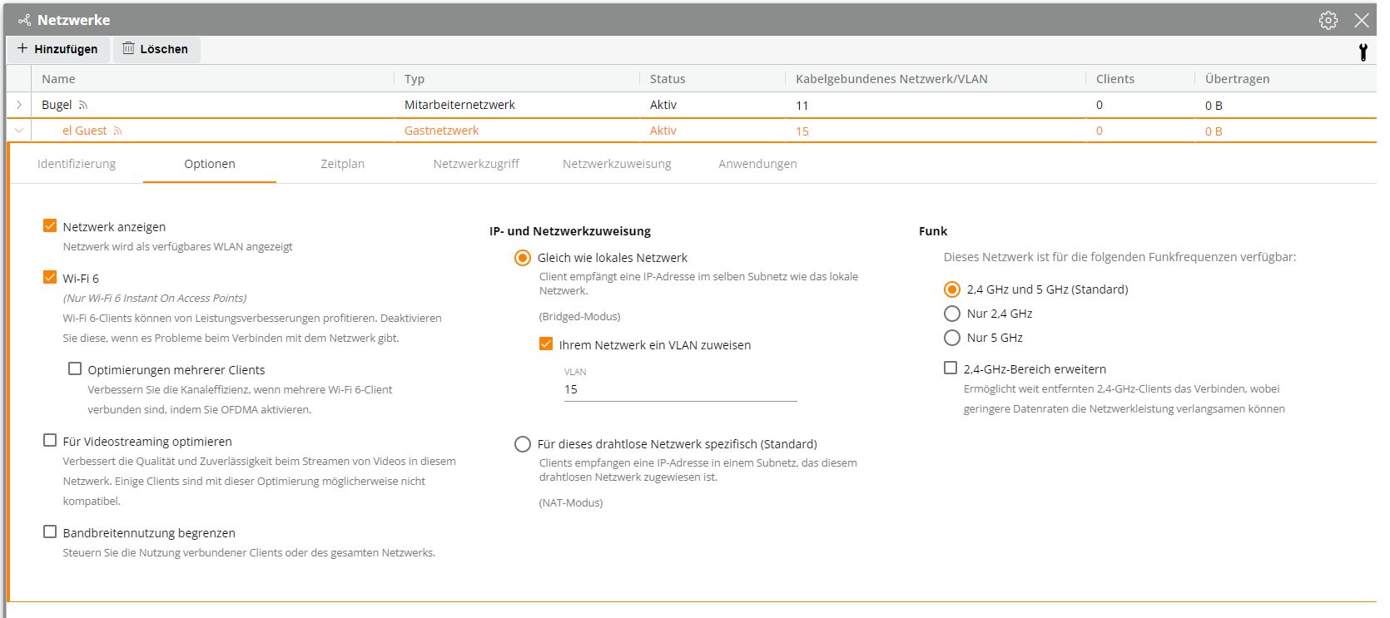Enable Für Videostreaming optimieren
Screen dimensions: 1390x618
[50, 441]
